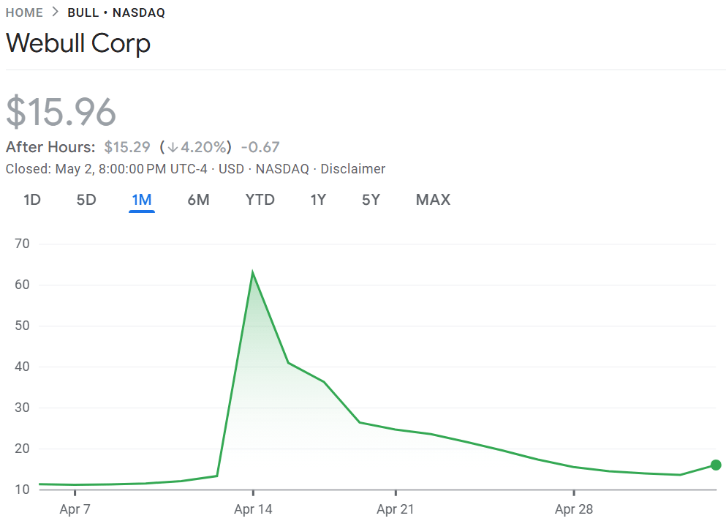Click the 20 y-axis label

point(22,449)
